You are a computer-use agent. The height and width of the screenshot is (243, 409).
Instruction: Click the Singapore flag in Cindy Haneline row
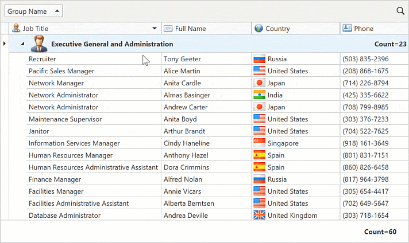259,143
